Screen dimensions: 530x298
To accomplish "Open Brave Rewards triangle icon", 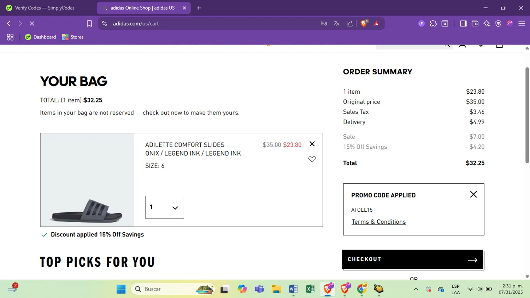I will click(376, 24).
